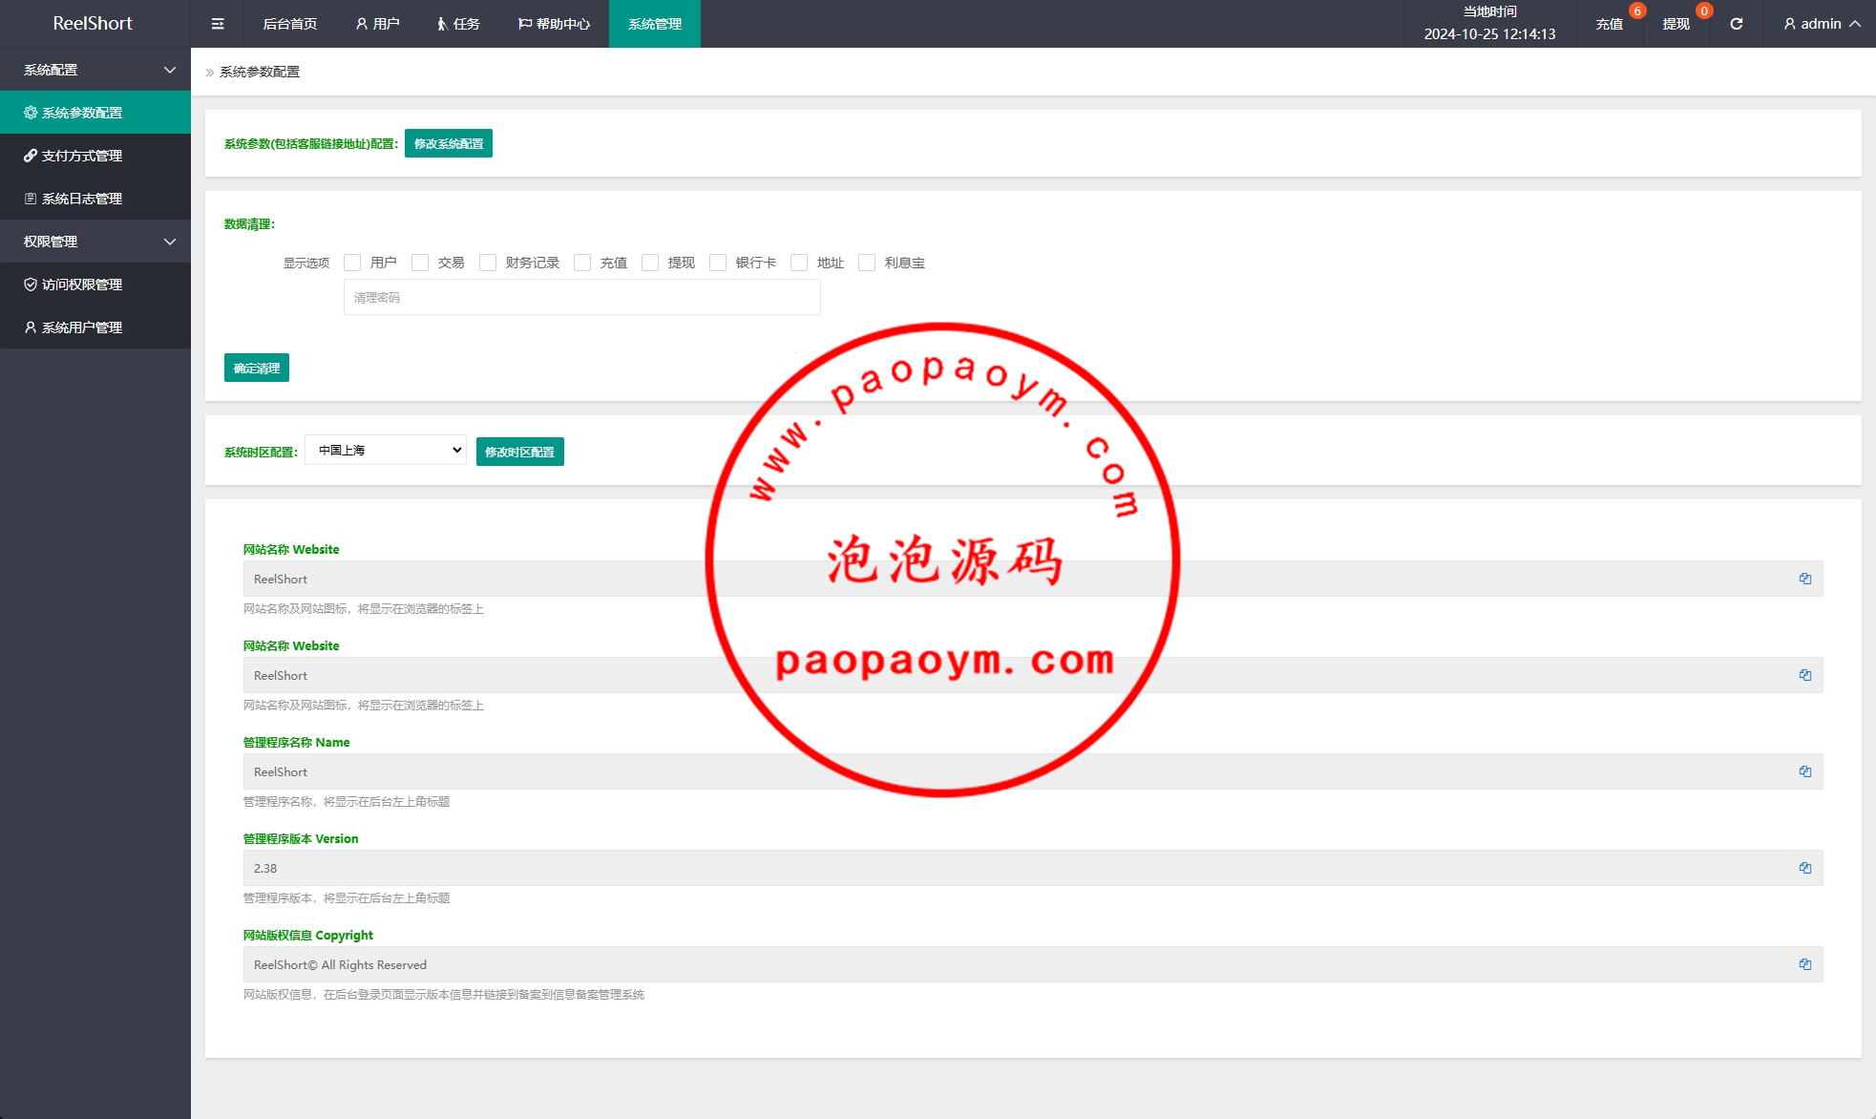
Task: Copy the 网站版权信息 Copyright field value
Action: [x=1804, y=964]
